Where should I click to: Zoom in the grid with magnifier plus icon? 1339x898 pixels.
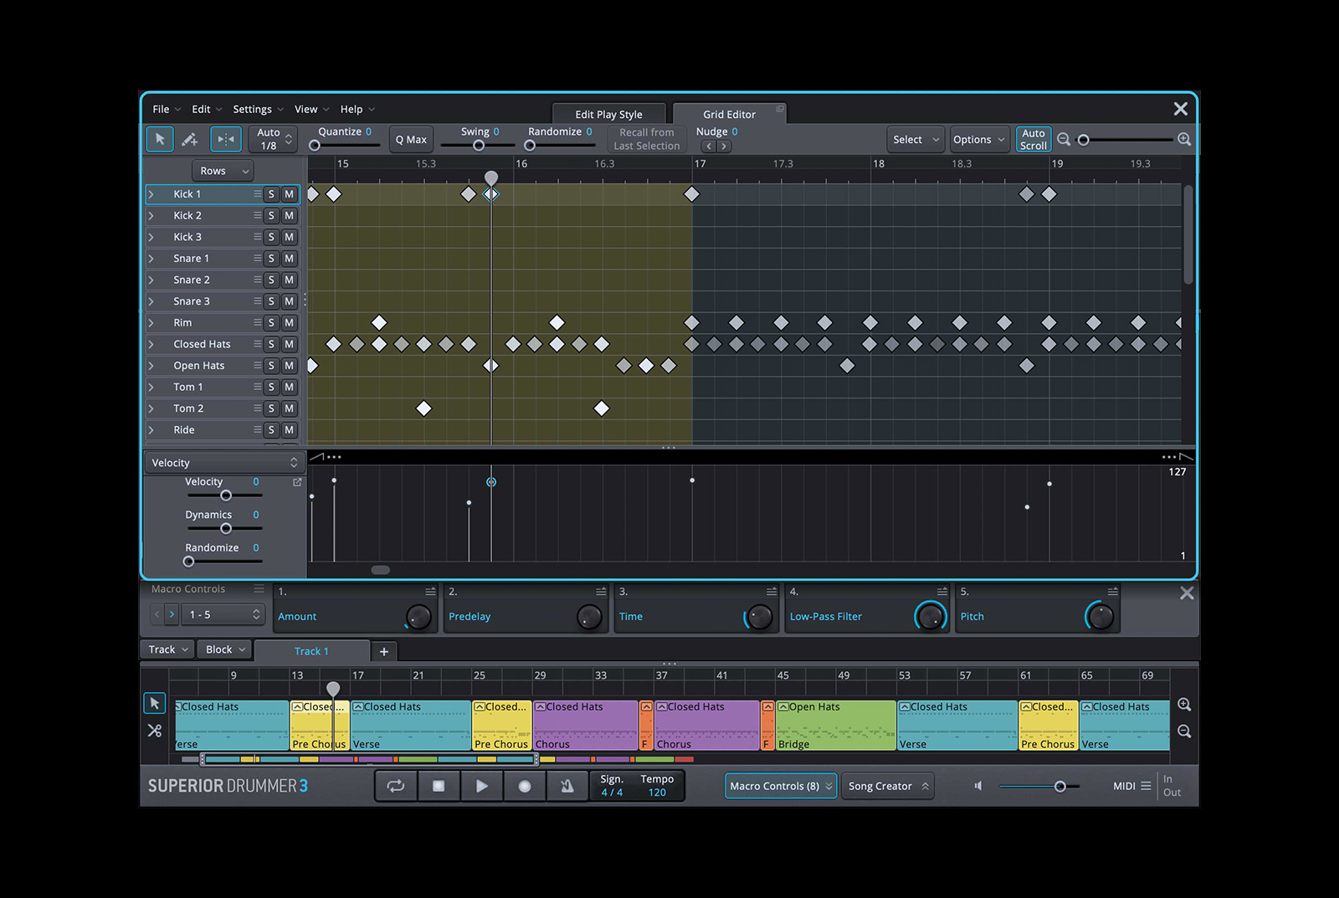click(1184, 139)
